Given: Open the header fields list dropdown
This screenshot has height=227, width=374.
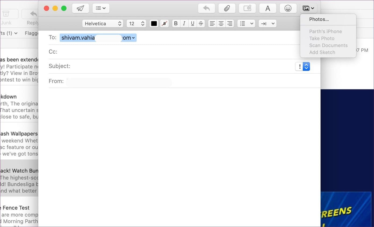Looking at the screenshot, I should click(x=101, y=8).
